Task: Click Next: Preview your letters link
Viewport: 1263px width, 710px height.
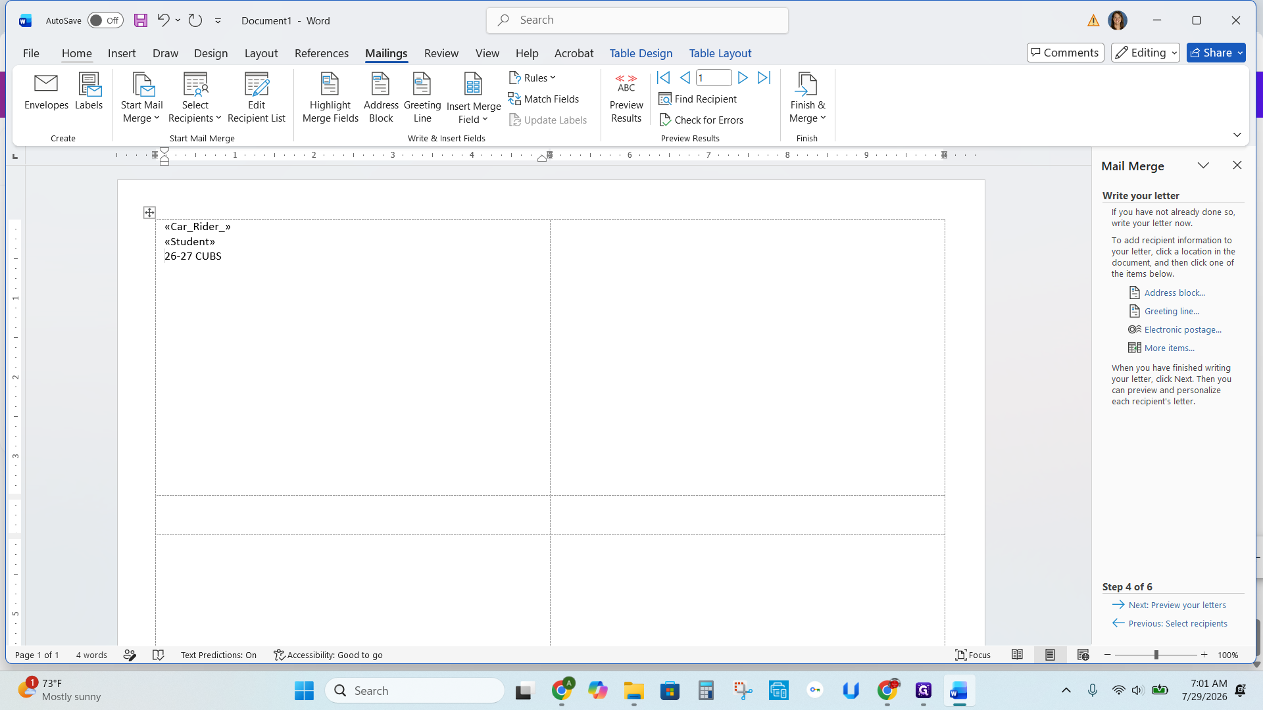Action: click(1177, 605)
